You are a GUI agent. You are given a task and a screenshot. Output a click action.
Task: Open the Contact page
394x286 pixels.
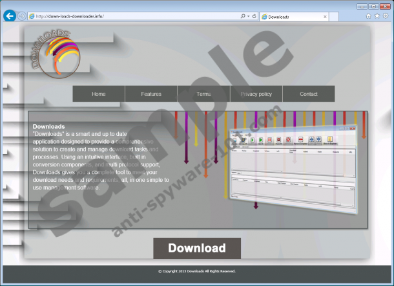point(309,94)
